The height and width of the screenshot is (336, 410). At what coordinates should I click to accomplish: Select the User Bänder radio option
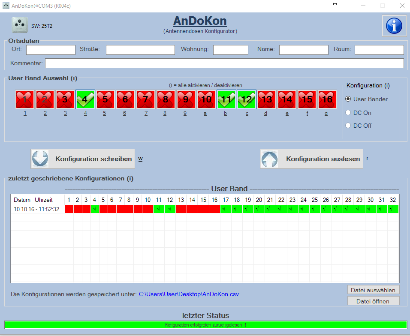click(x=348, y=99)
